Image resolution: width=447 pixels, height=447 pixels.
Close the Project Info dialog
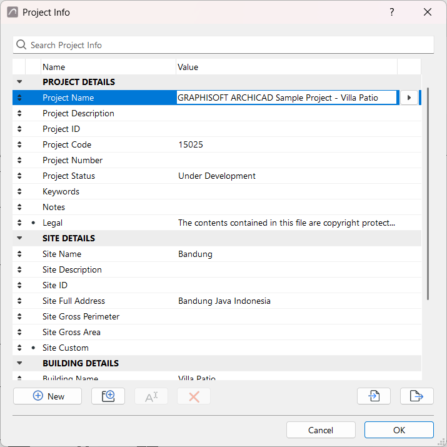click(428, 13)
